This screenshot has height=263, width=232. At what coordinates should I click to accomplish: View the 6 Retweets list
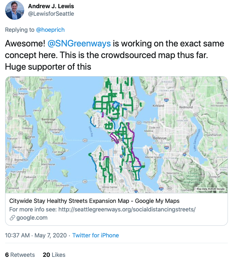coord(20,255)
